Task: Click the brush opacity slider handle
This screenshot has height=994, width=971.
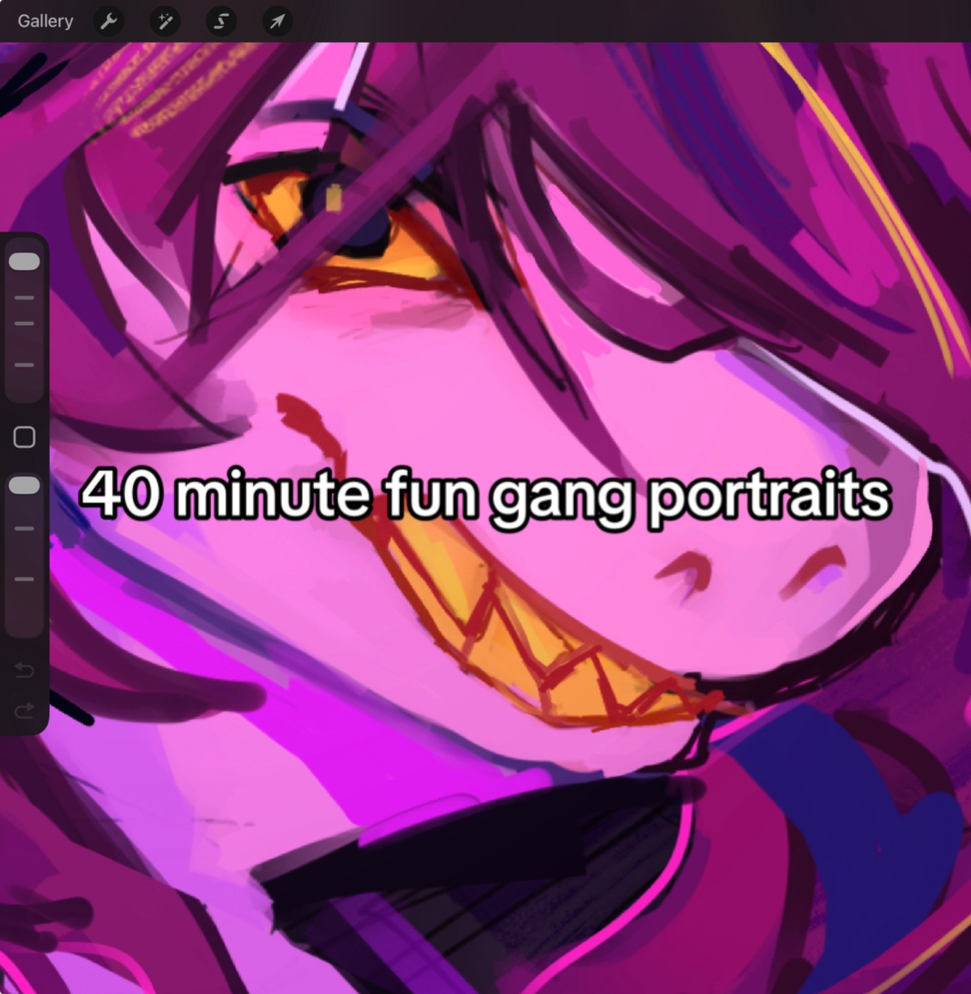Action: 24,485
